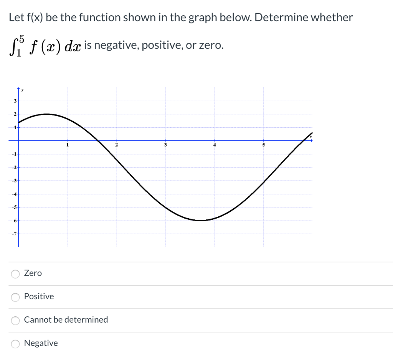The width and height of the screenshot is (393, 364).
Task: Click the origin of the graph axes
Action: click(x=19, y=141)
